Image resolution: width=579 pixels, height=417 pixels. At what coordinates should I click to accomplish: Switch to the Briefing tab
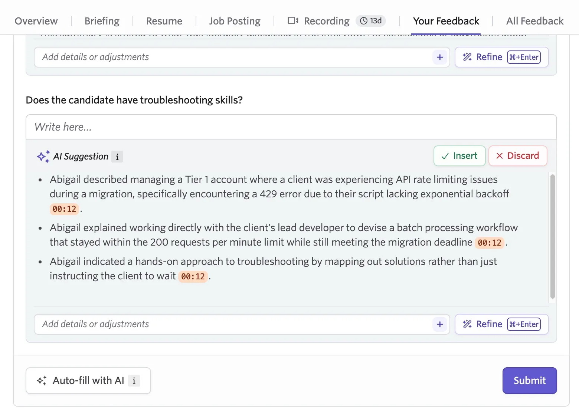click(102, 21)
